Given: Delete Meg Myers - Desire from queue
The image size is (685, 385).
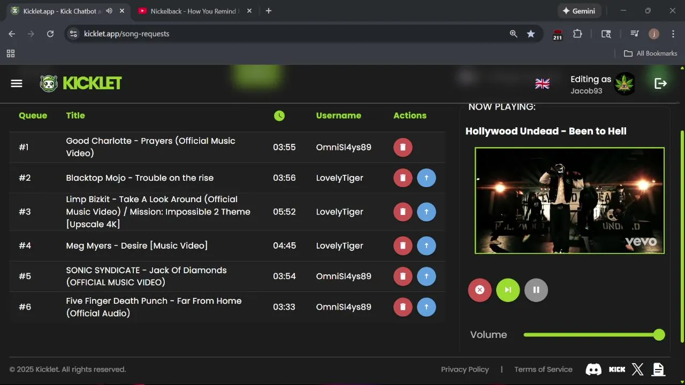Looking at the screenshot, I should click(x=403, y=246).
